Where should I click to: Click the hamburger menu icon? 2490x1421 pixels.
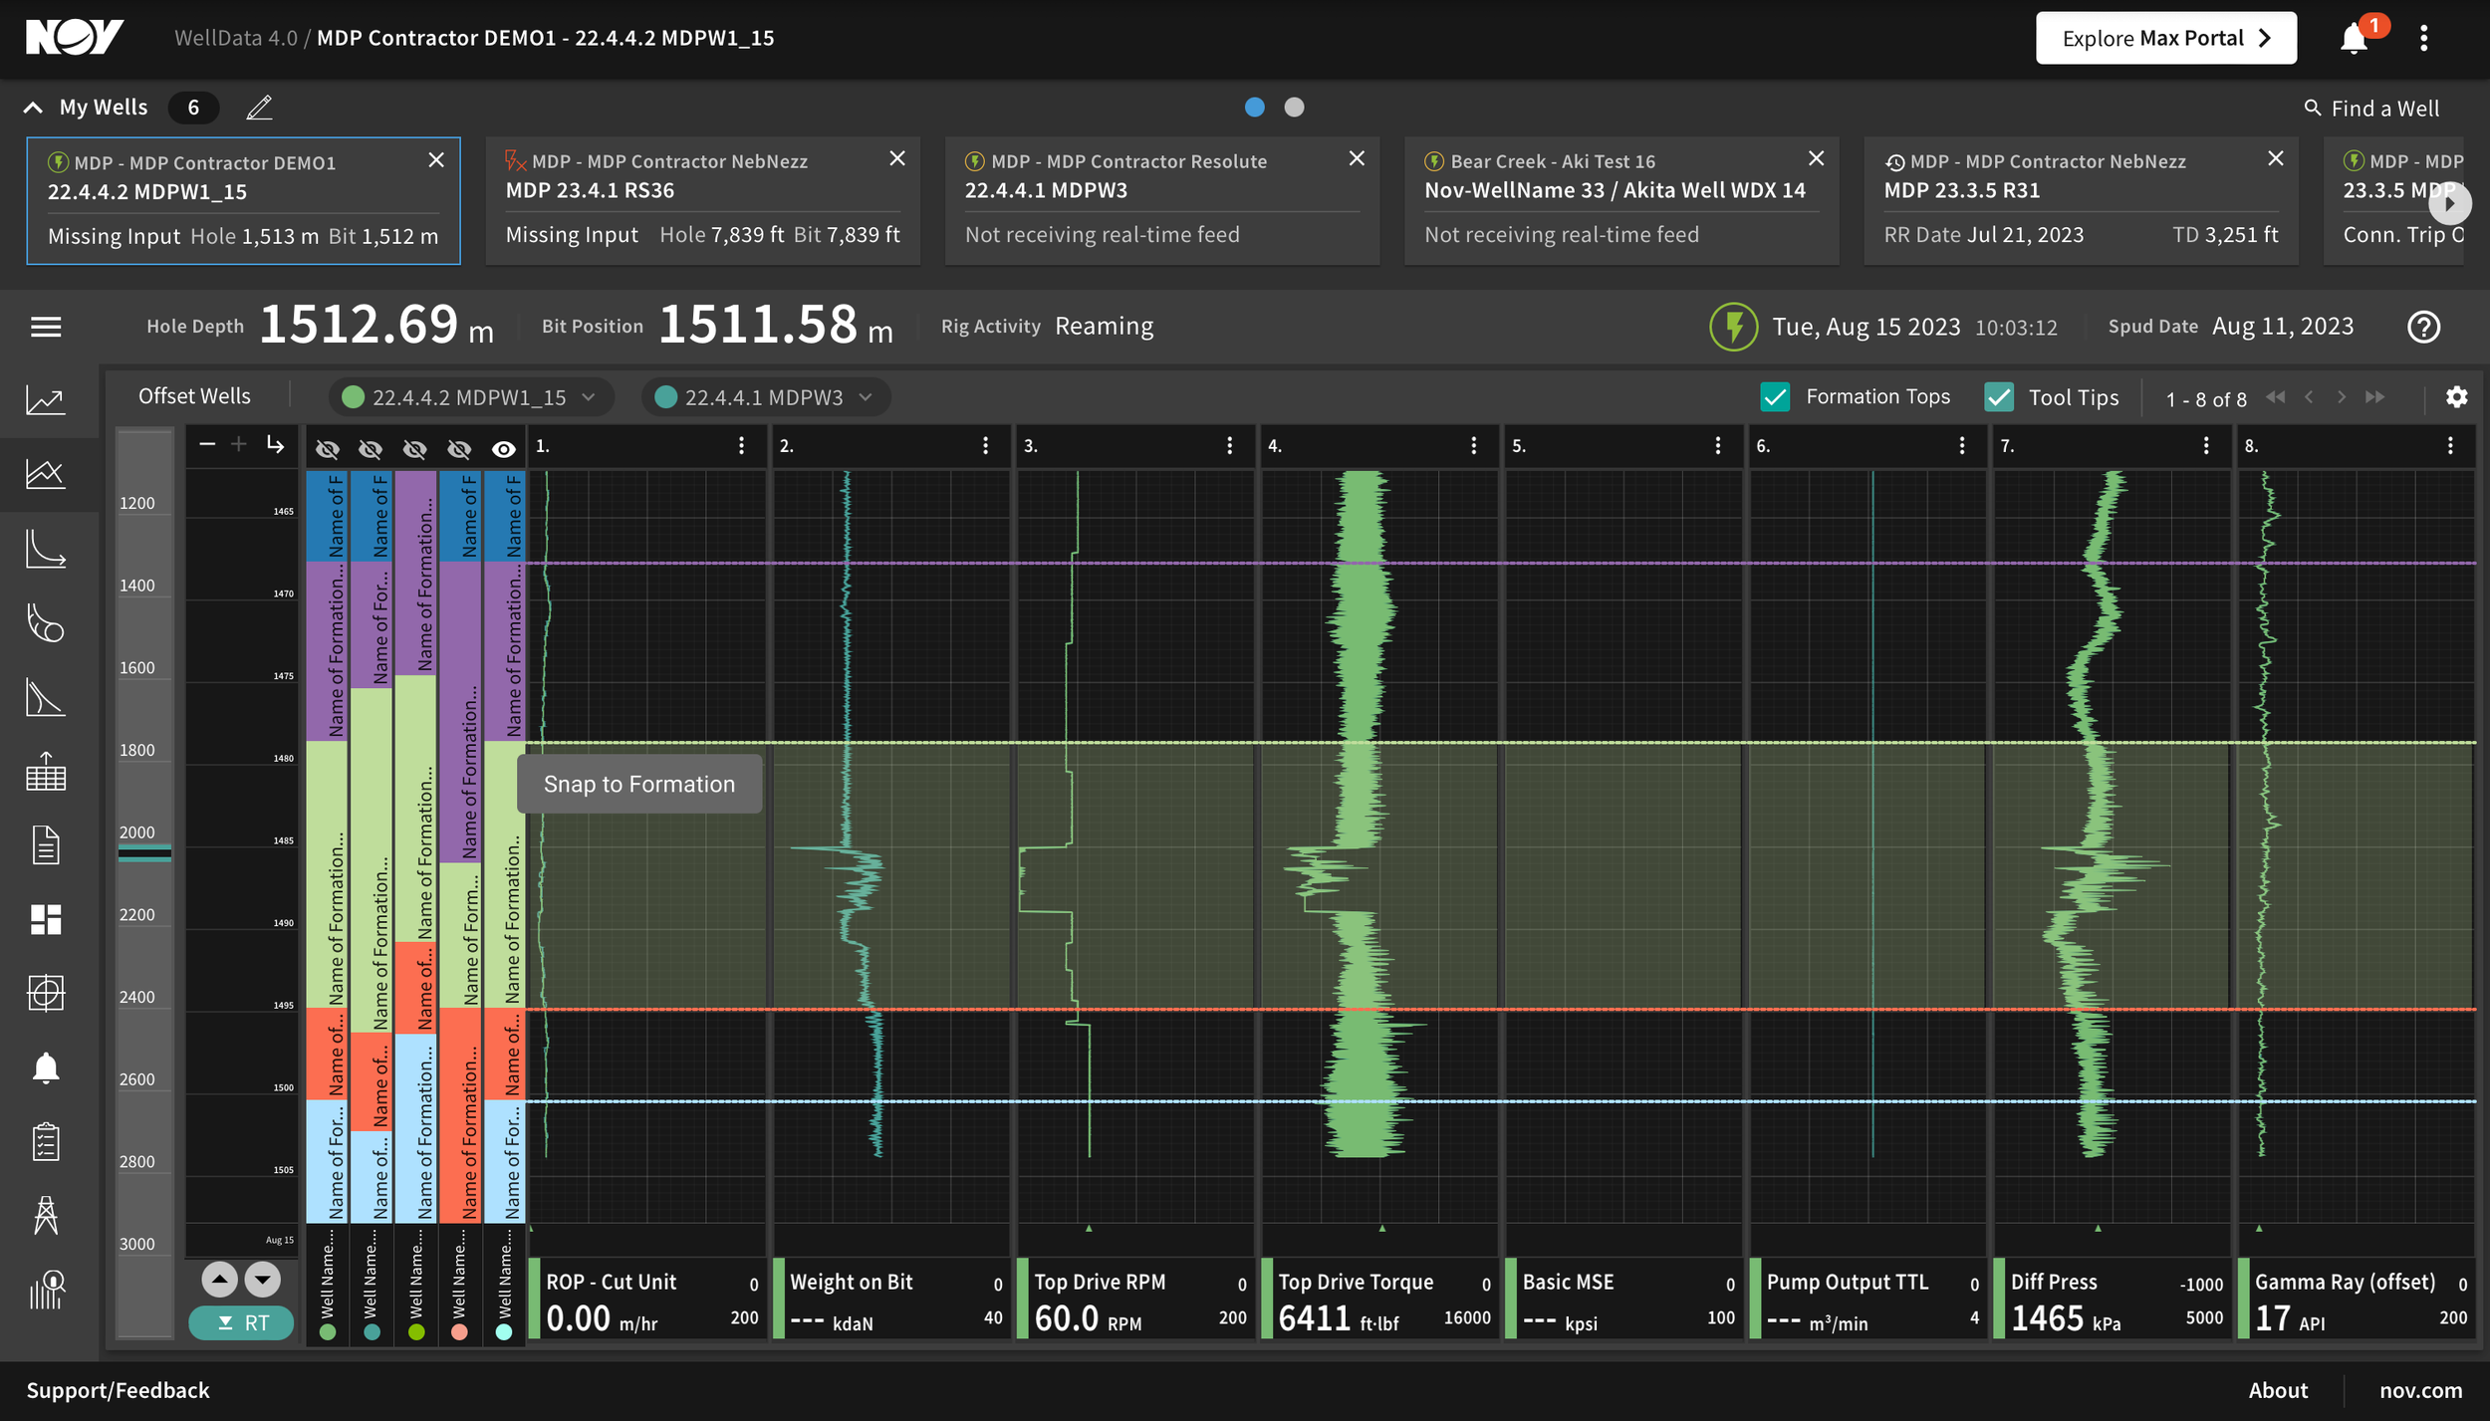tap(46, 327)
